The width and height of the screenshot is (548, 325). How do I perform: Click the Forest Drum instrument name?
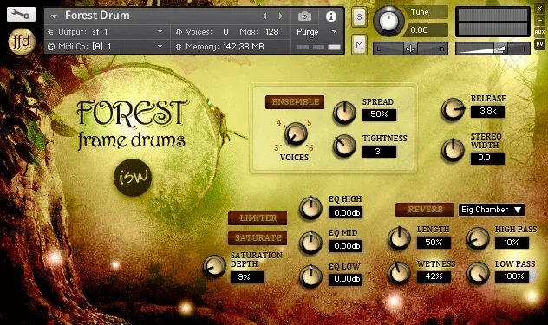click(97, 16)
